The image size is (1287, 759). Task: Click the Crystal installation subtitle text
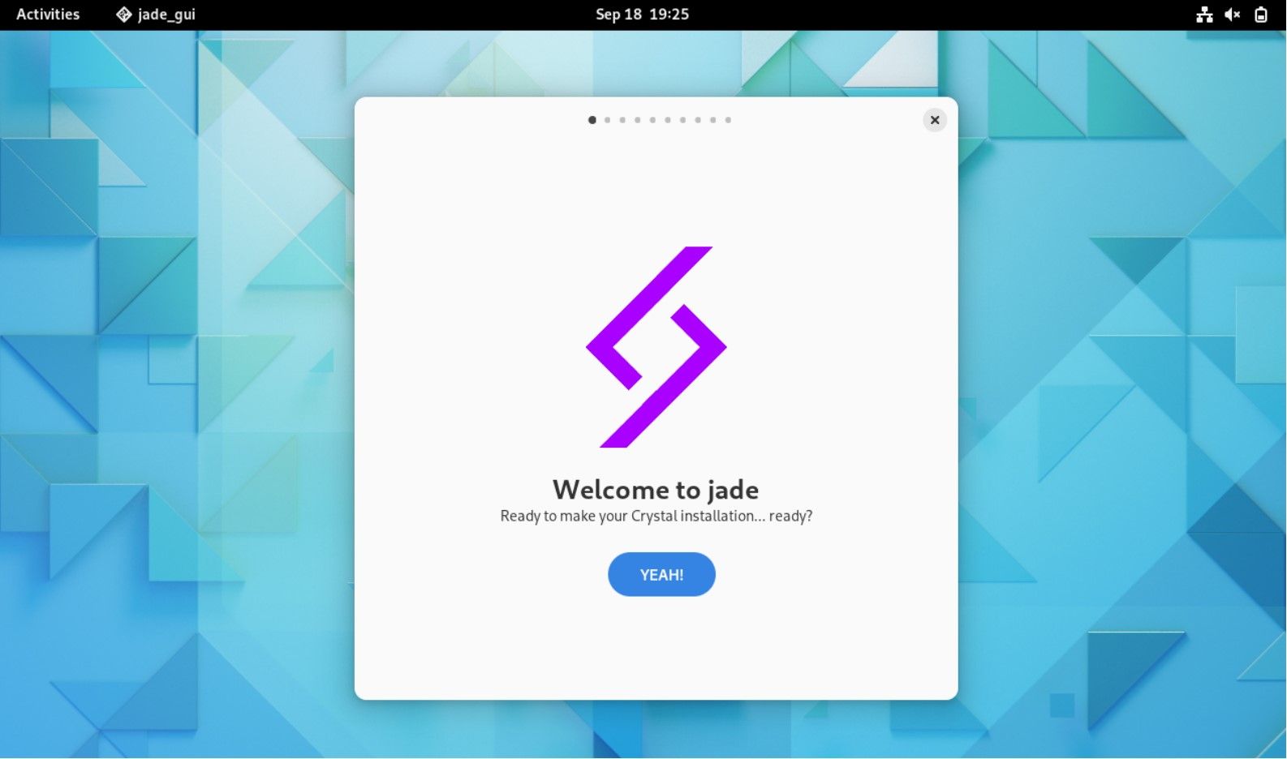tap(656, 516)
